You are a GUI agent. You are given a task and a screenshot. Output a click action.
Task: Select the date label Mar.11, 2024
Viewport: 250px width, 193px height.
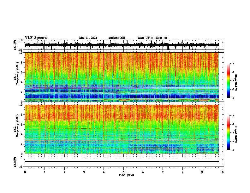(88, 38)
